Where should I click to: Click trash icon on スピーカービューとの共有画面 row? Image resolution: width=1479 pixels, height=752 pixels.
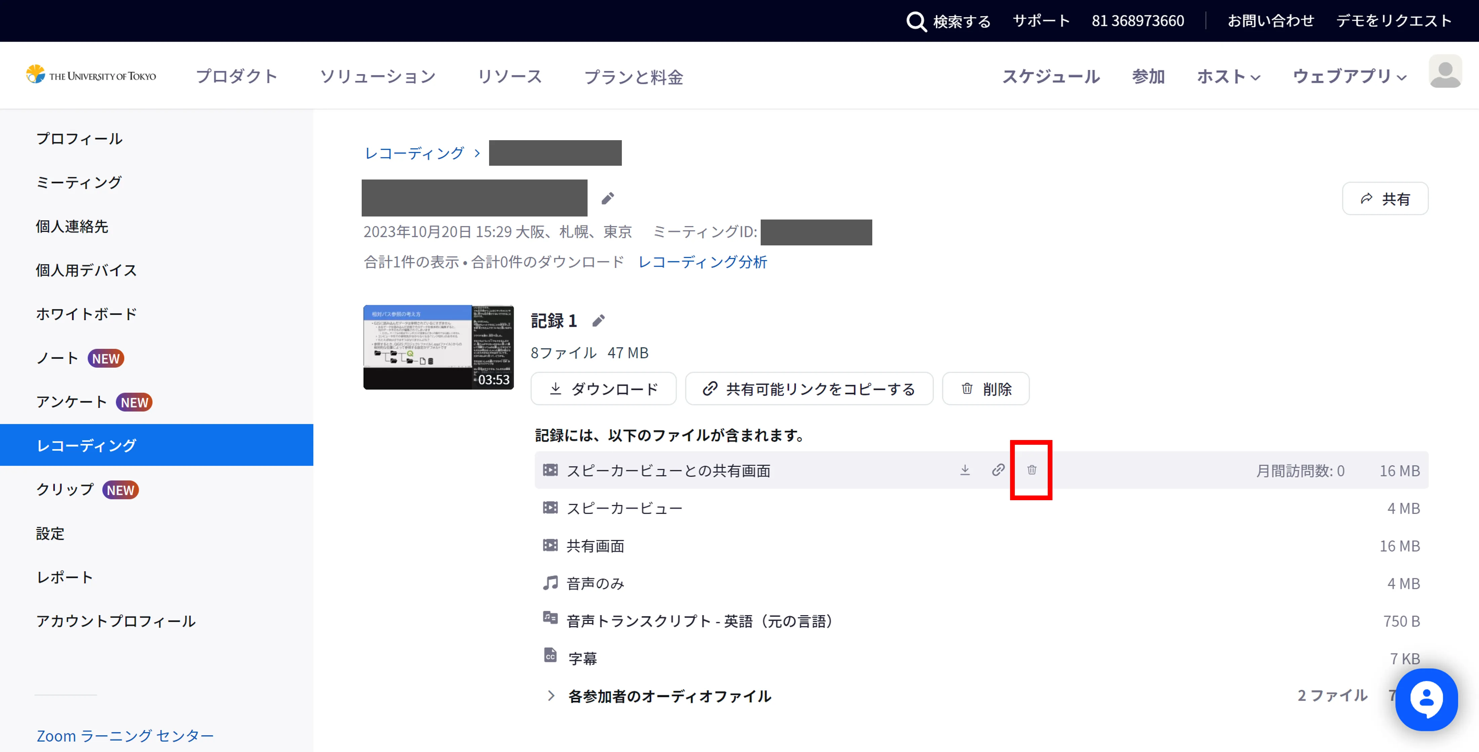click(x=1031, y=470)
